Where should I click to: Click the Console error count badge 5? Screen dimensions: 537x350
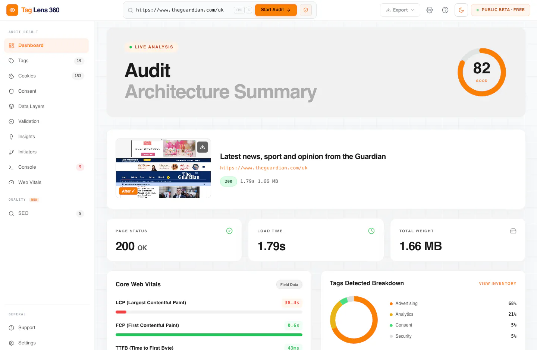(x=80, y=167)
